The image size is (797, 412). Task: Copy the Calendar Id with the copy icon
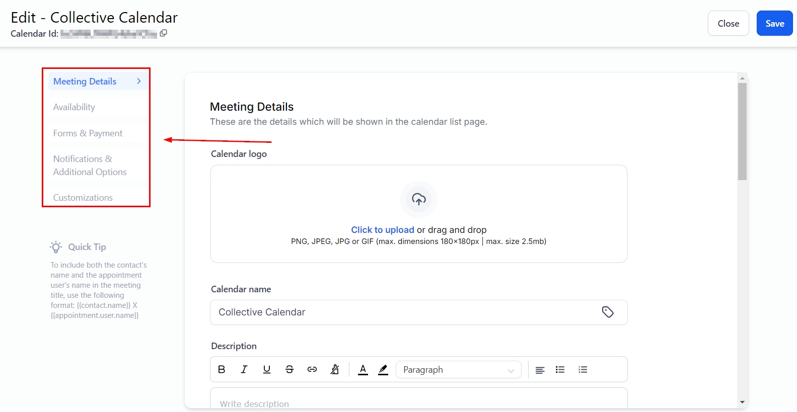click(163, 33)
